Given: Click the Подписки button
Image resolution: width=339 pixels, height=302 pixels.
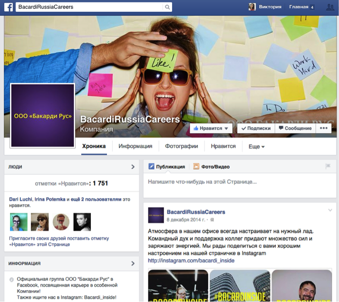Looking at the screenshot, I should coord(256,128).
